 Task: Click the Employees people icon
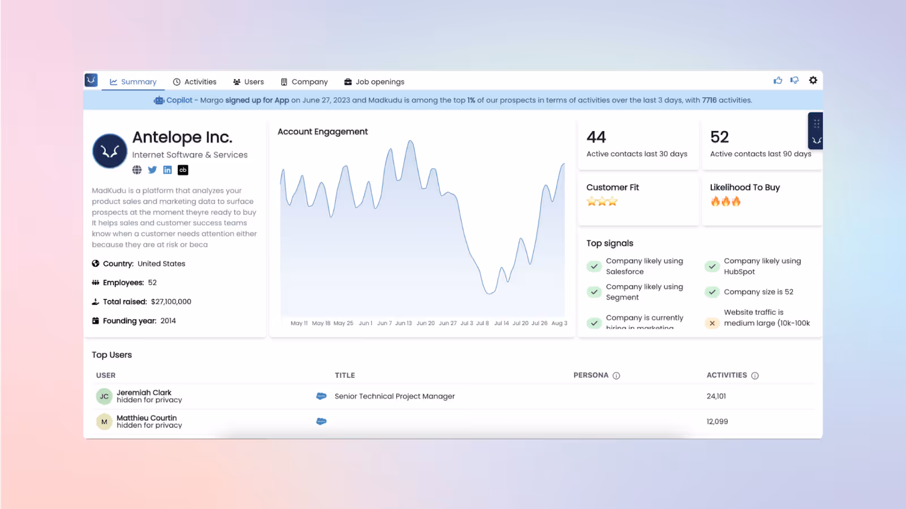pos(96,283)
